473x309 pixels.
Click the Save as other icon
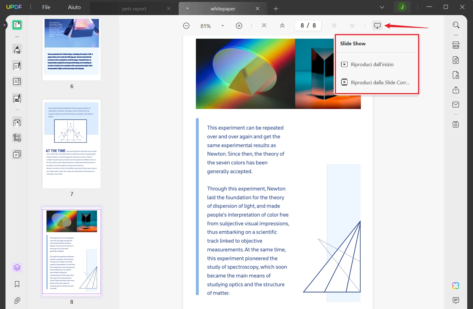(x=456, y=124)
